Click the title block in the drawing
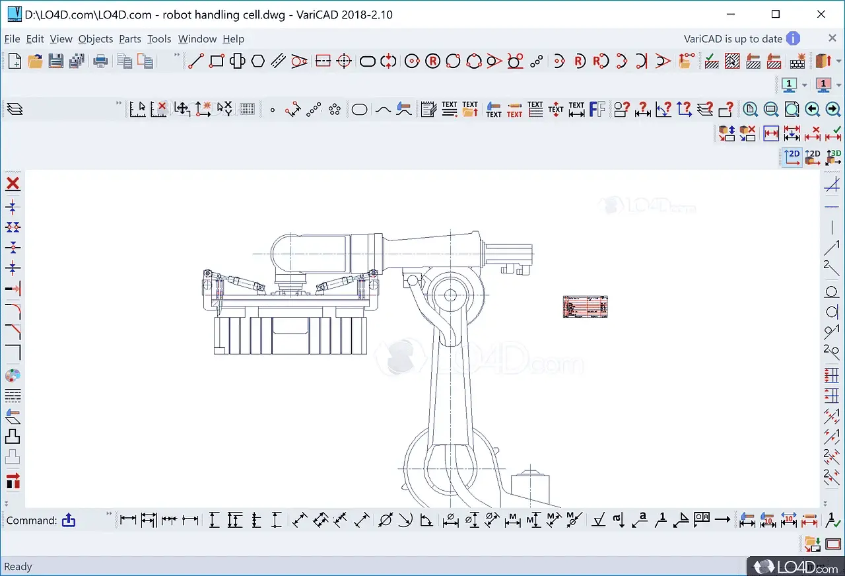The image size is (845, 576). (x=585, y=306)
